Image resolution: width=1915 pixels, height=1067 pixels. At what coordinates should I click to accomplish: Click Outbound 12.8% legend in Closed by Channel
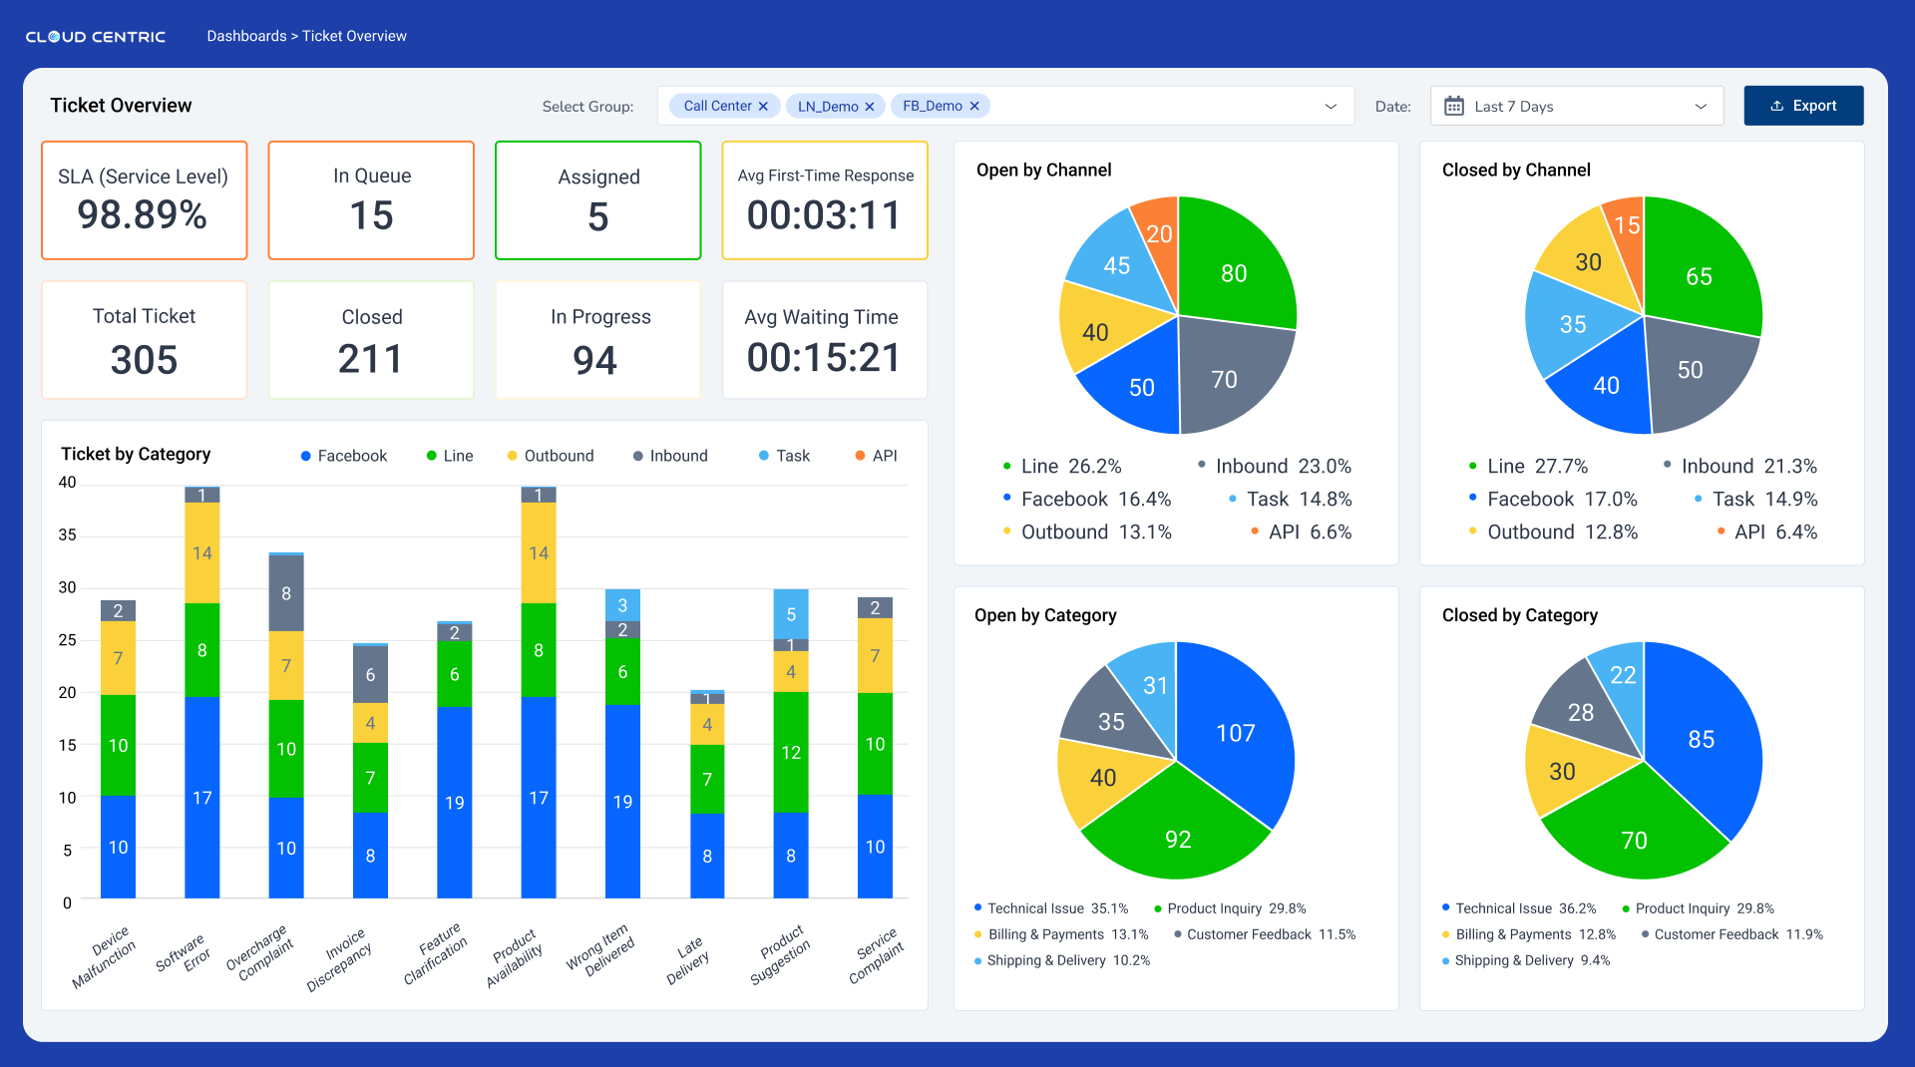(x=1553, y=532)
